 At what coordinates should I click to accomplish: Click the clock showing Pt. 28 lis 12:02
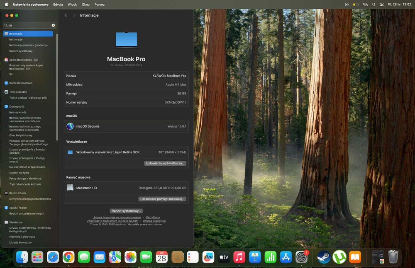coord(399,5)
